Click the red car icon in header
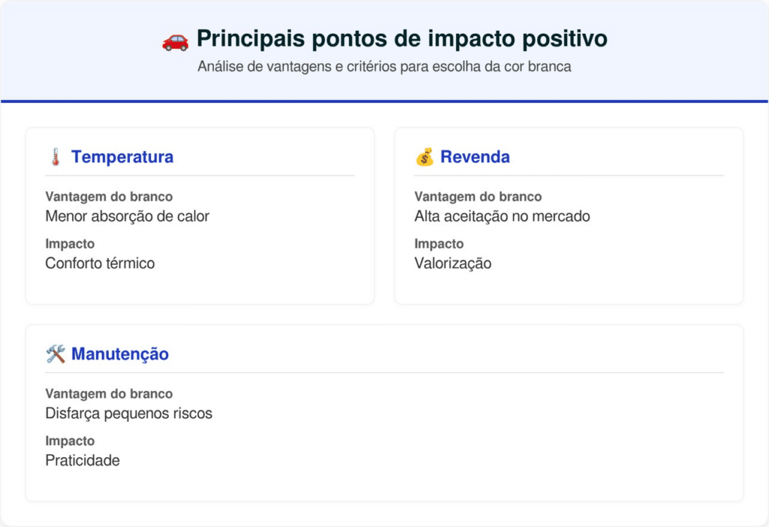This screenshot has height=527, width=769. [175, 40]
